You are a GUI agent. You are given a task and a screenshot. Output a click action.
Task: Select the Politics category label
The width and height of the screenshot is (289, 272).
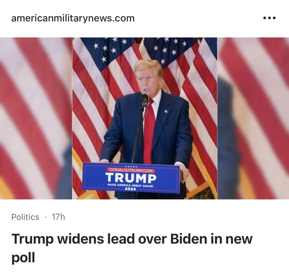tap(25, 217)
